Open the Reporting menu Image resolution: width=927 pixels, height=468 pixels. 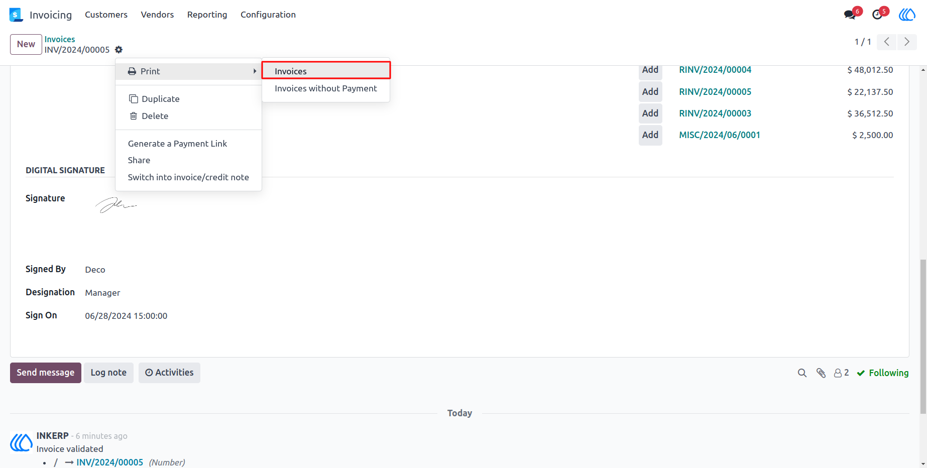pos(207,15)
